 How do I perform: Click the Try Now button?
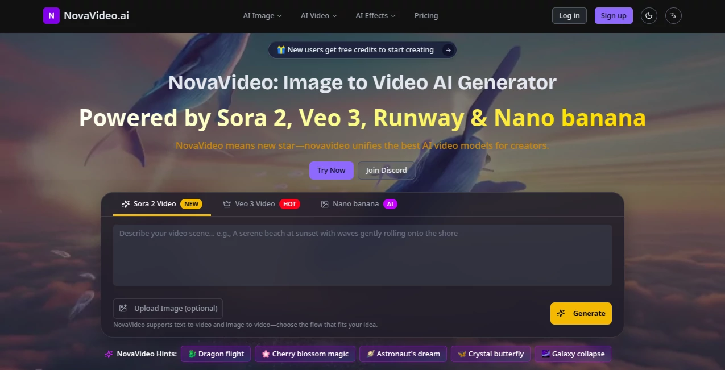(331, 170)
